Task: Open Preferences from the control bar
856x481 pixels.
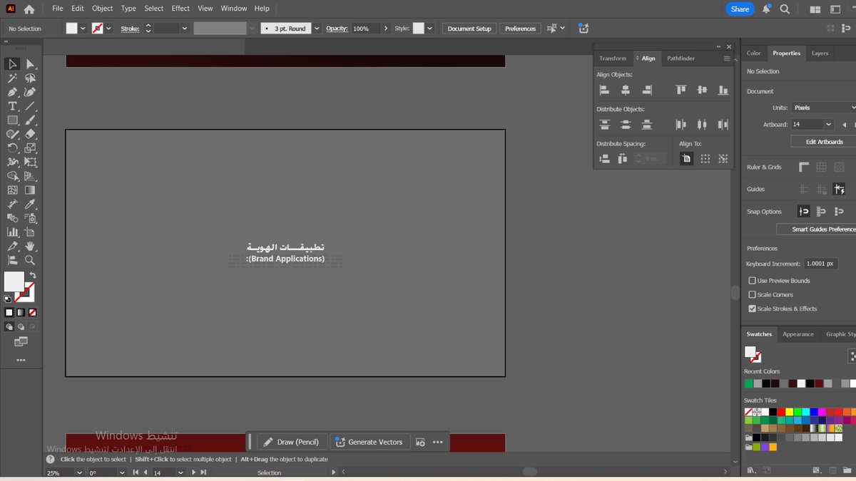Action: point(520,29)
